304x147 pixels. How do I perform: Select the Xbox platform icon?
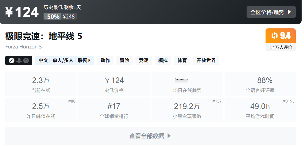(x=26, y=61)
